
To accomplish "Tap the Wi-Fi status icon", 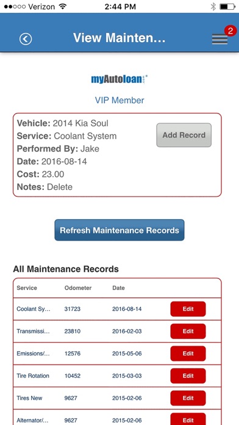I will (x=63, y=7).
